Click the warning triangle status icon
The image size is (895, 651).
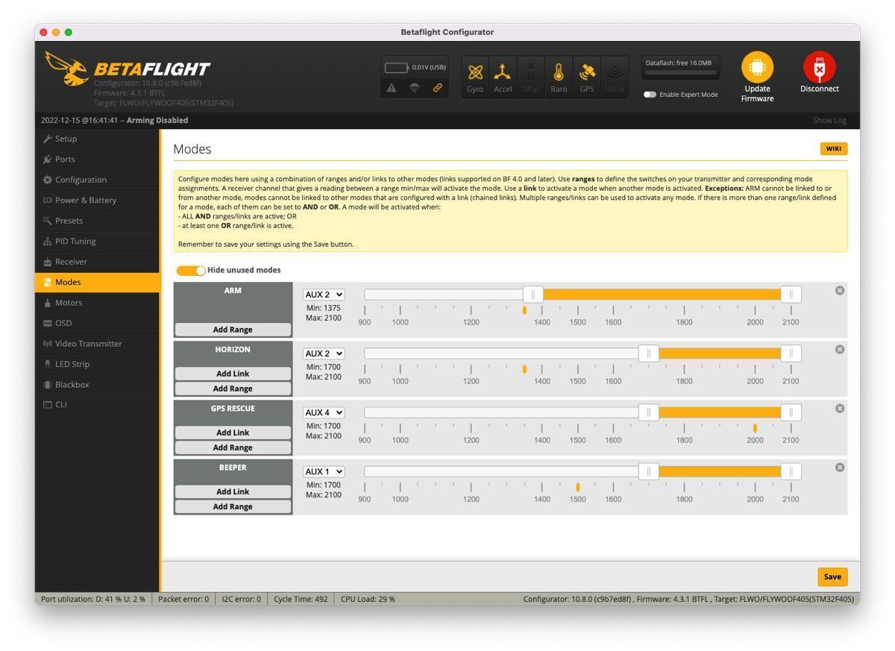click(392, 87)
